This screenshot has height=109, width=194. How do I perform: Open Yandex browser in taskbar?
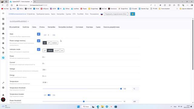pyautogui.click(x=111, y=107)
